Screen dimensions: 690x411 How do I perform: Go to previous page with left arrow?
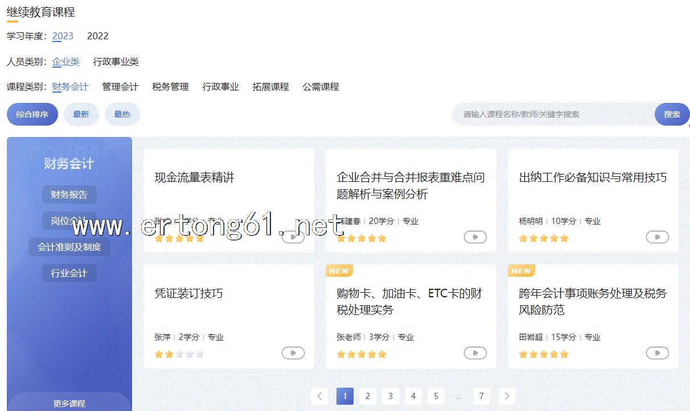click(319, 396)
